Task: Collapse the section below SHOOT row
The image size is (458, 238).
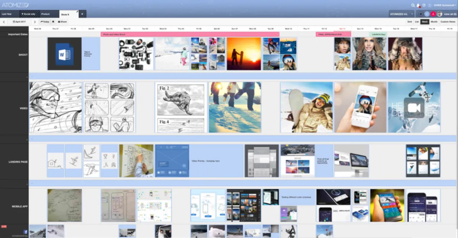Action: point(27,77)
